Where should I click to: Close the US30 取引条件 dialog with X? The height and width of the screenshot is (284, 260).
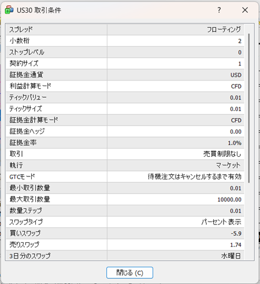[245, 10]
